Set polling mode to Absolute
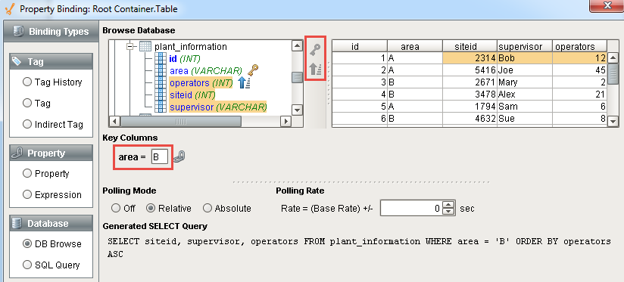 point(207,208)
